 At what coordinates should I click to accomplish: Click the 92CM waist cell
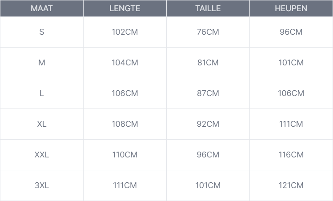point(208,124)
